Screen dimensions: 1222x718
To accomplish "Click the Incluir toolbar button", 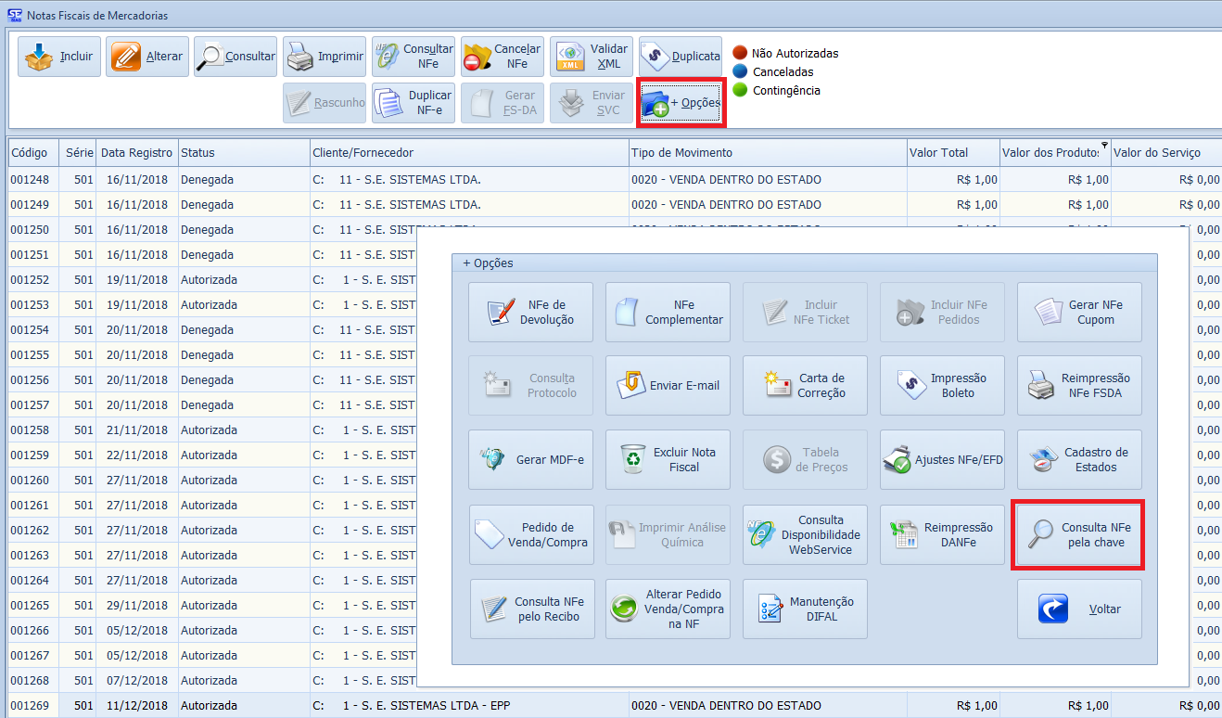I will coord(59,57).
